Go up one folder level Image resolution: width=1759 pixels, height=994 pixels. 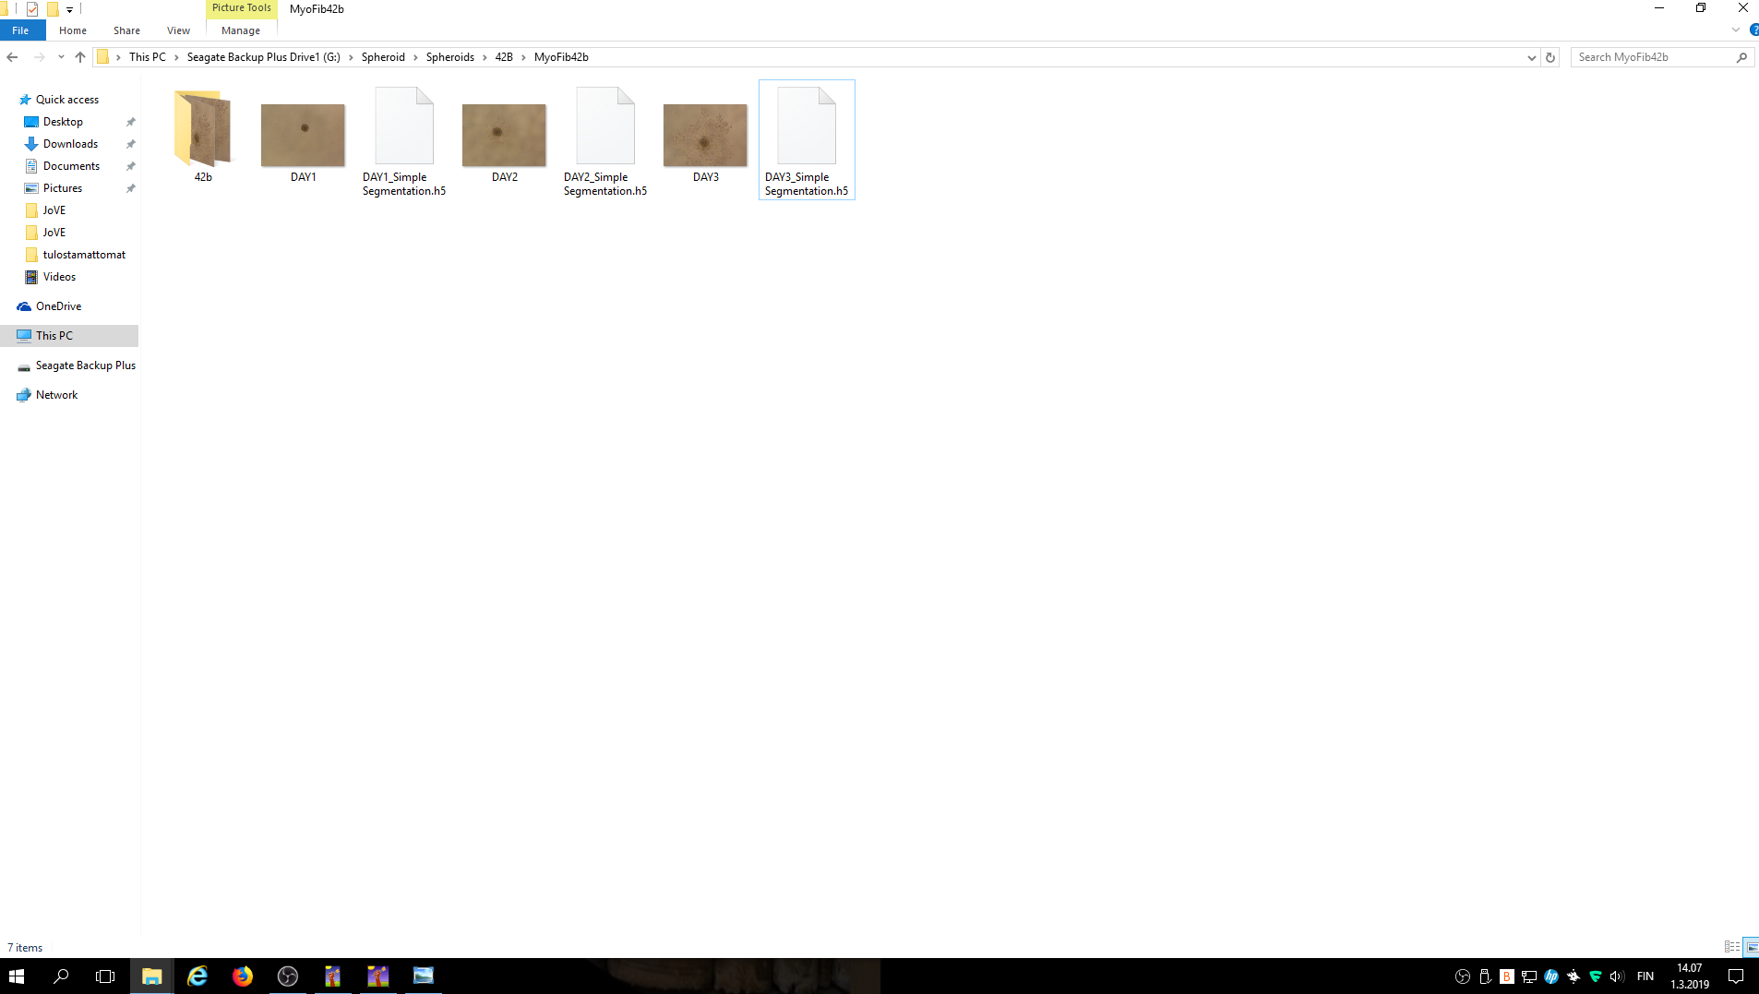point(80,57)
